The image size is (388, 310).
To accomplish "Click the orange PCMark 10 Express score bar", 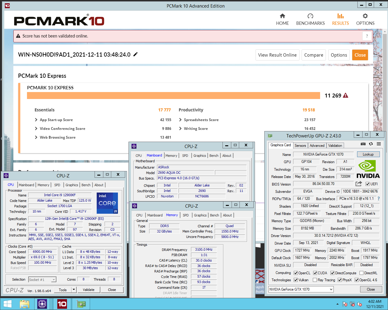I will point(173,96).
